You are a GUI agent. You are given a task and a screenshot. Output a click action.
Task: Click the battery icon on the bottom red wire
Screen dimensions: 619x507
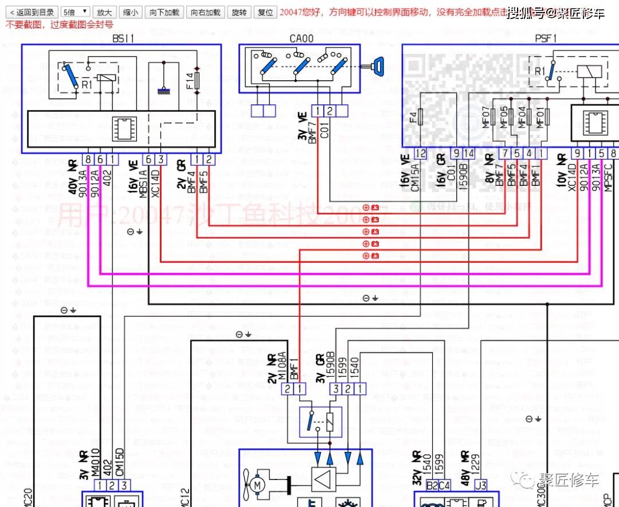375,255
